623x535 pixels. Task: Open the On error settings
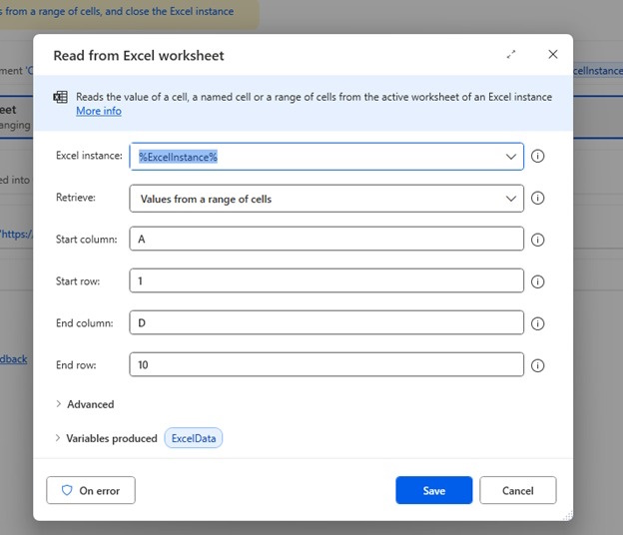click(x=91, y=490)
